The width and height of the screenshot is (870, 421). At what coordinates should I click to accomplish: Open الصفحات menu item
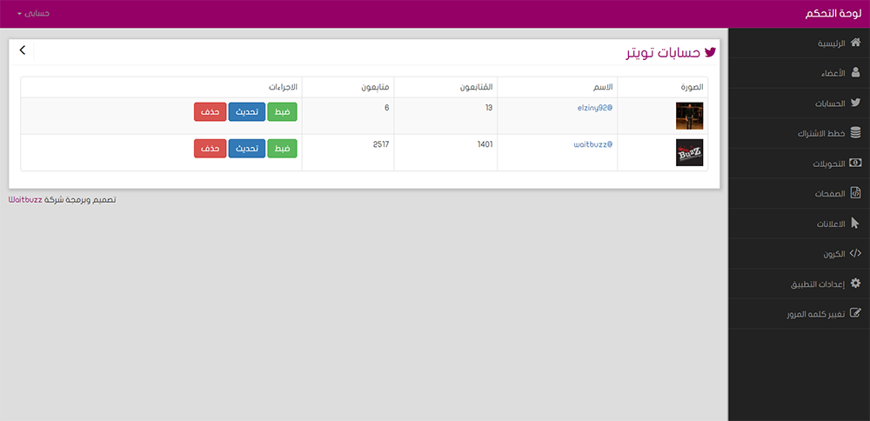pyautogui.click(x=799, y=194)
